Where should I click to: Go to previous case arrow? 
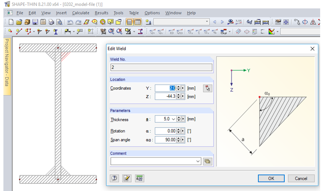pyautogui.click(x=215, y=22)
